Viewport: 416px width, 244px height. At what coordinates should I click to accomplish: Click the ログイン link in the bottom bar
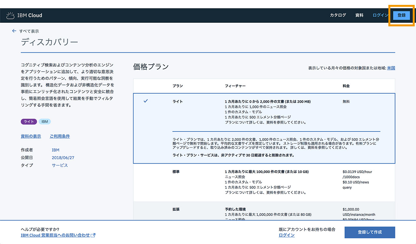point(287,235)
